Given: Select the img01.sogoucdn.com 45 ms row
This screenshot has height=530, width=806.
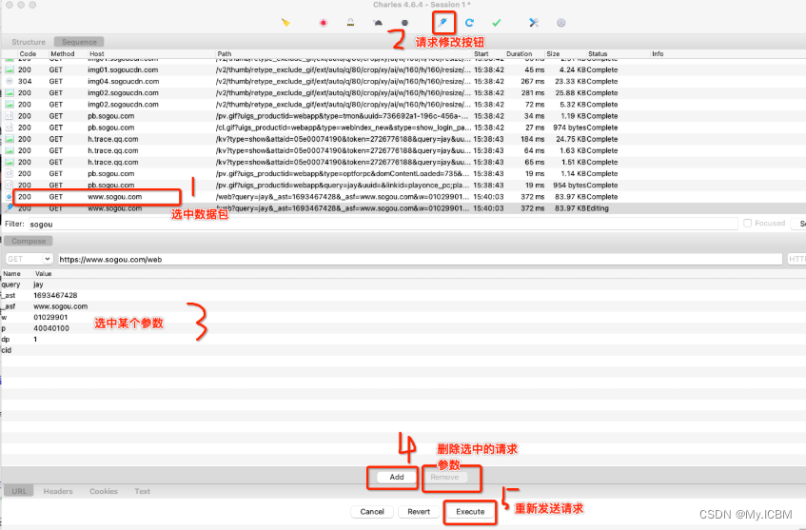Looking at the screenshot, I should [x=403, y=69].
